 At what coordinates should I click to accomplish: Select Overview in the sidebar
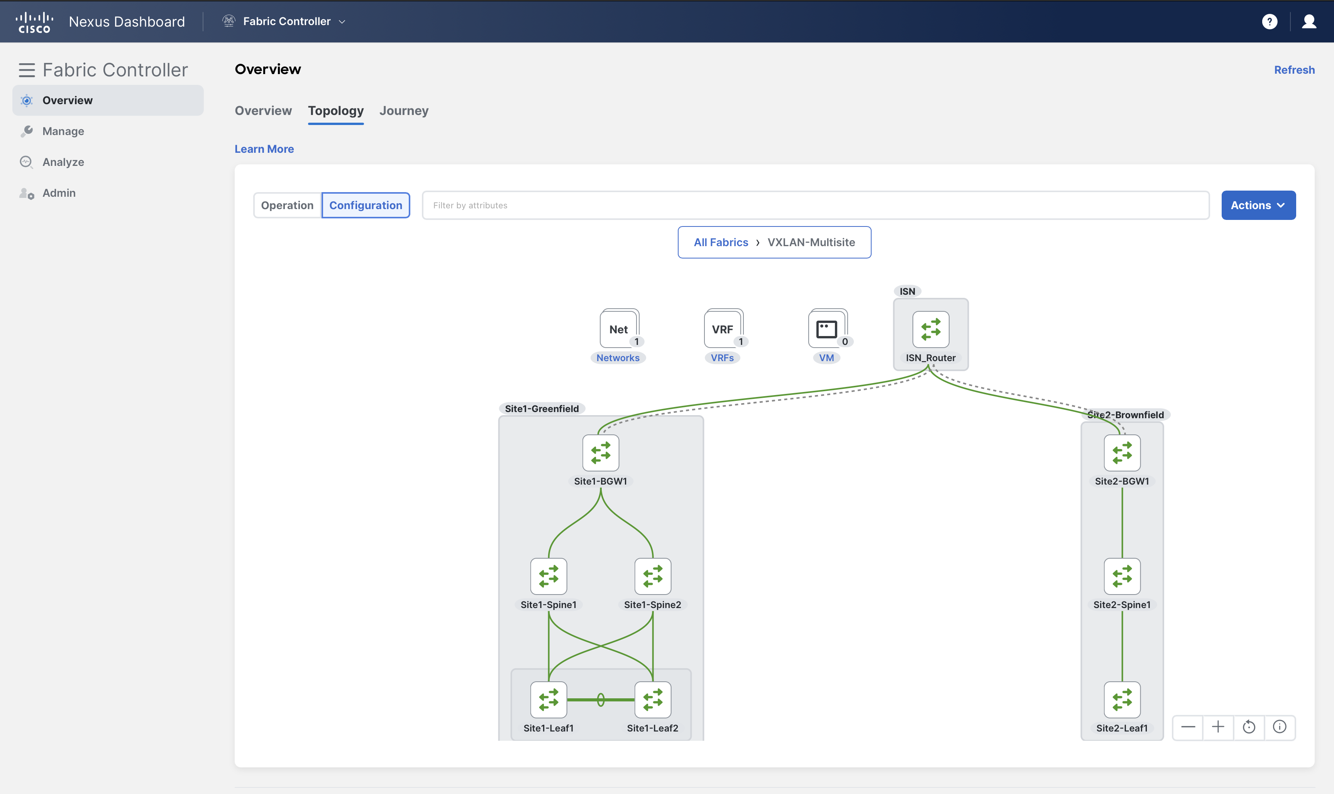108,100
